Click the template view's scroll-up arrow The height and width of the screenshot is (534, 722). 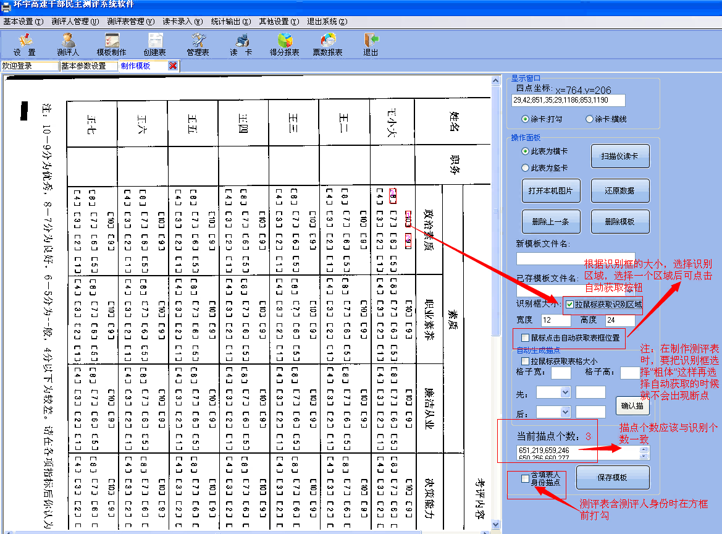click(495, 80)
